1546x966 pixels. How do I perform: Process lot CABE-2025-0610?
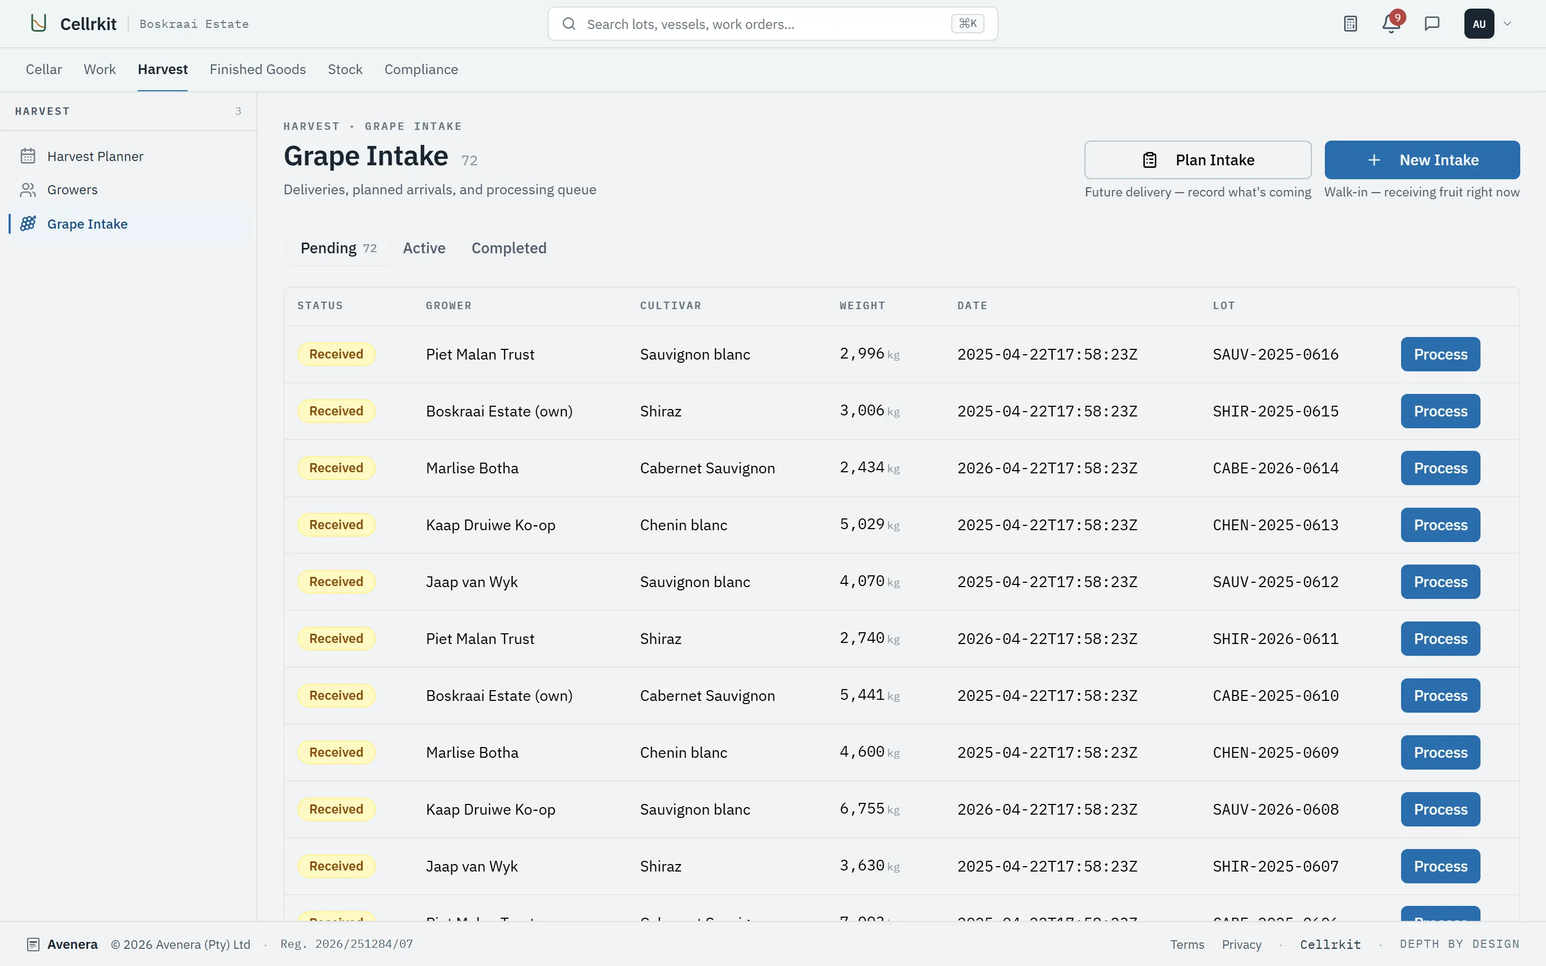(x=1440, y=695)
